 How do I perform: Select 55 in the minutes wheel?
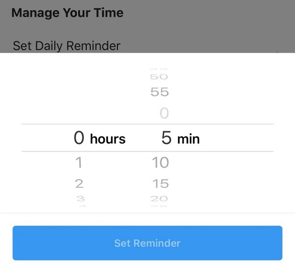pos(159,92)
